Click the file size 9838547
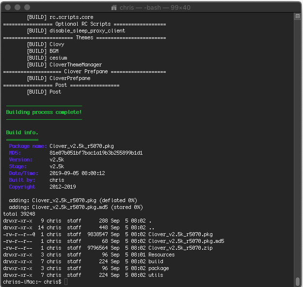Screen dimensions: 303x287 pos(97,235)
